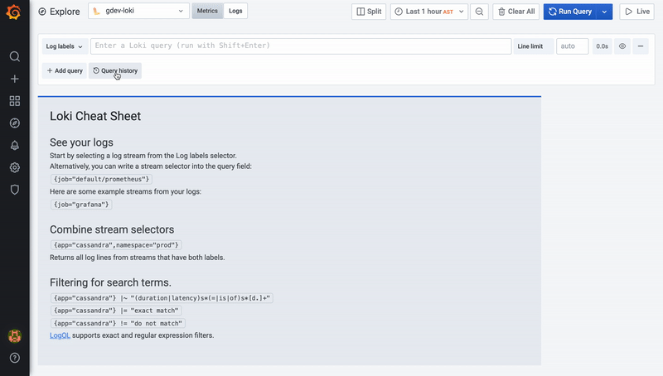Follow the LogQL link
The height and width of the screenshot is (376, 663).
[x=60, y=335]
